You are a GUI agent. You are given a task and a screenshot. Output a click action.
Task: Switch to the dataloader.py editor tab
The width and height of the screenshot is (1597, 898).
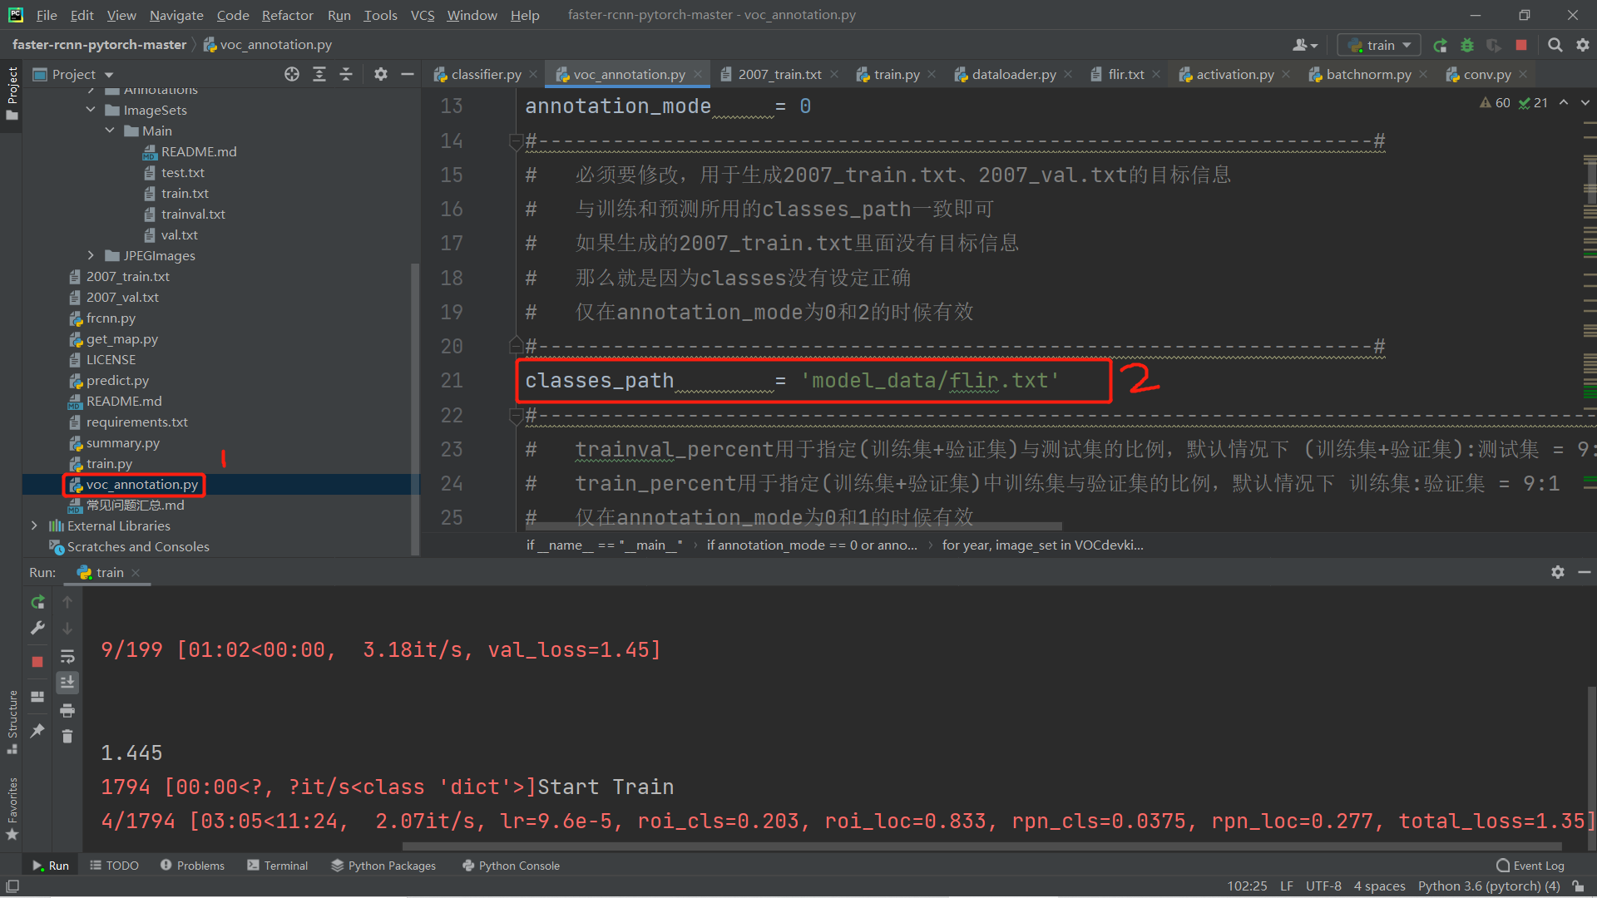pos(1013,75)
